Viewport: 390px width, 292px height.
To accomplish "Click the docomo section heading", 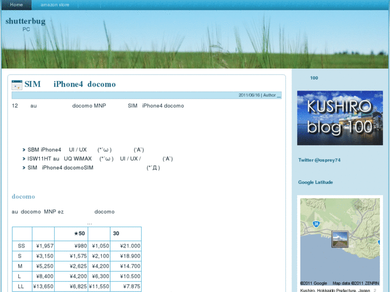I will [23, 197].
